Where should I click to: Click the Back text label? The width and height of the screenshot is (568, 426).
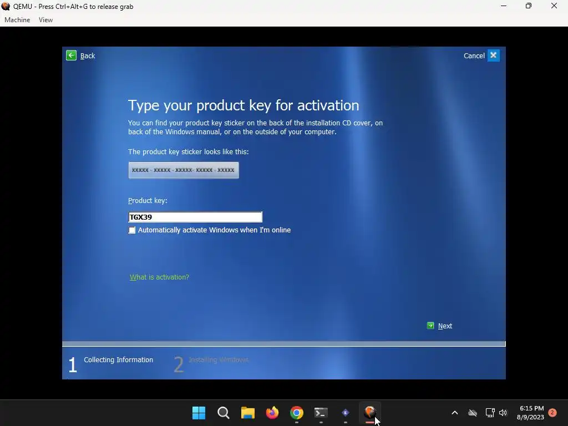point(88,56)
